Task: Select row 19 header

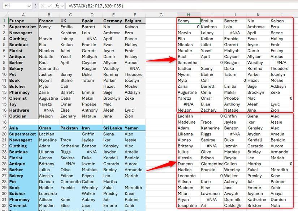Action: click(x=4, y=128)
